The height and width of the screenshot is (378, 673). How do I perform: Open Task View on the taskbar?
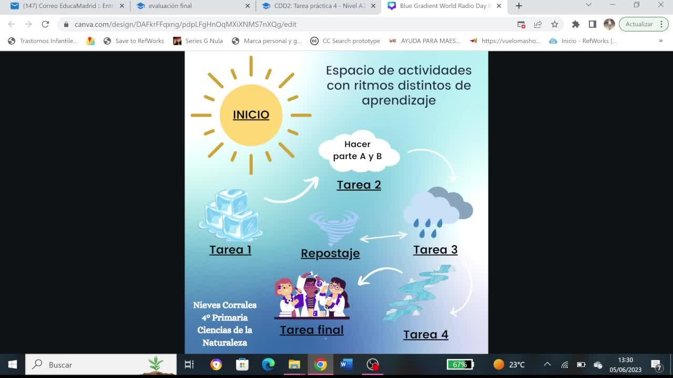(x=189, y=364)
